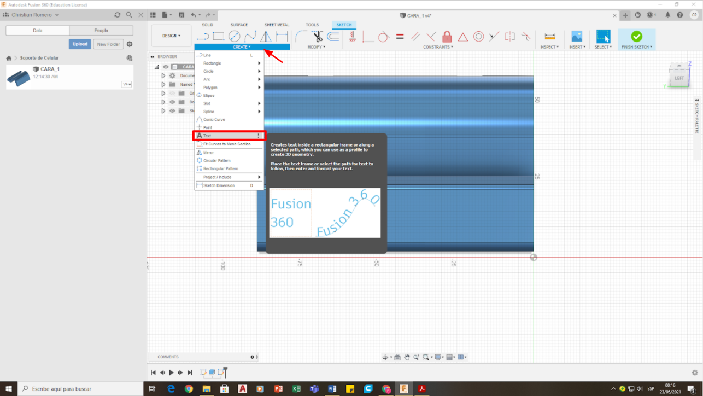This screenshot has width=703, height=396.
Task: Apply the Perpendicular constraint icon
Action: pos(431,37)
